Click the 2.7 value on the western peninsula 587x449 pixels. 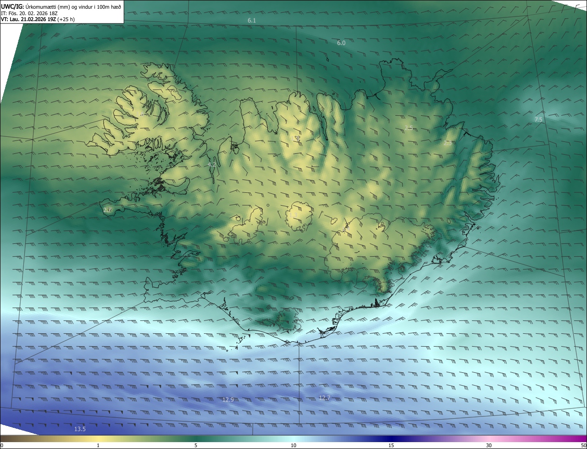pos(107,210)
